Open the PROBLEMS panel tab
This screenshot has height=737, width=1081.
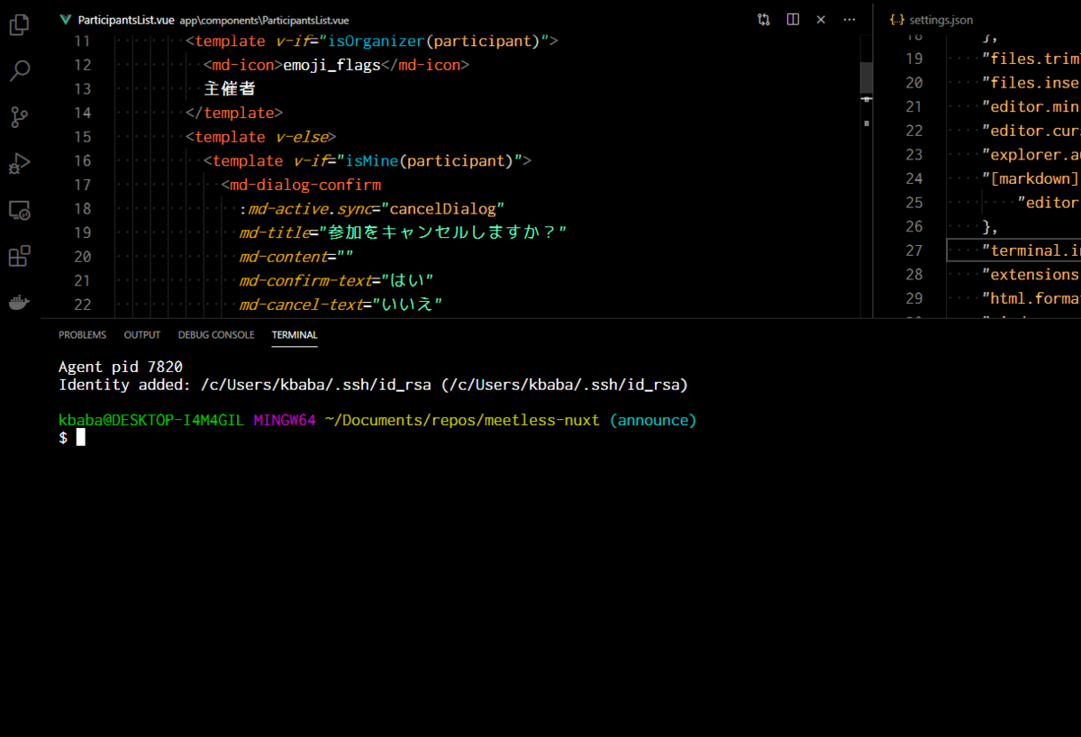click(82, 334)
